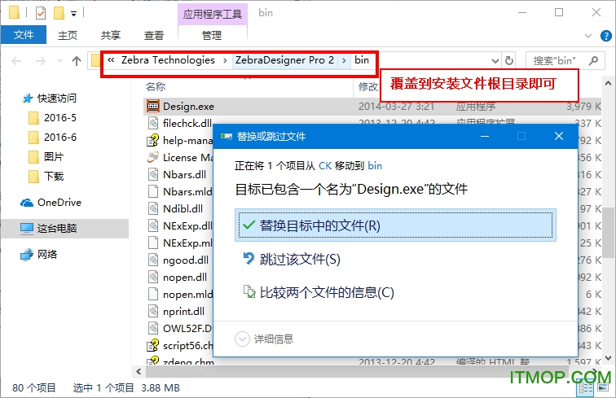616x398 pixels.
Task: Click the 应用程序工具 contextual tab
Action: pyautogui.click(x=212, y=15)
